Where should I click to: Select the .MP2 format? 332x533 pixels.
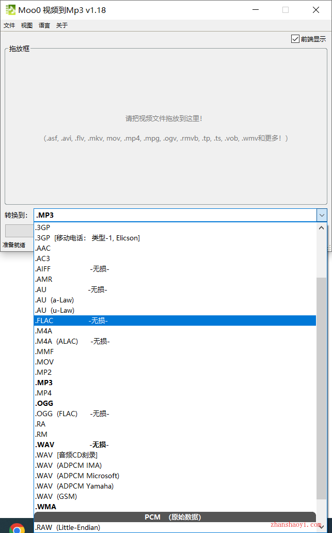(x=175, y=372)
